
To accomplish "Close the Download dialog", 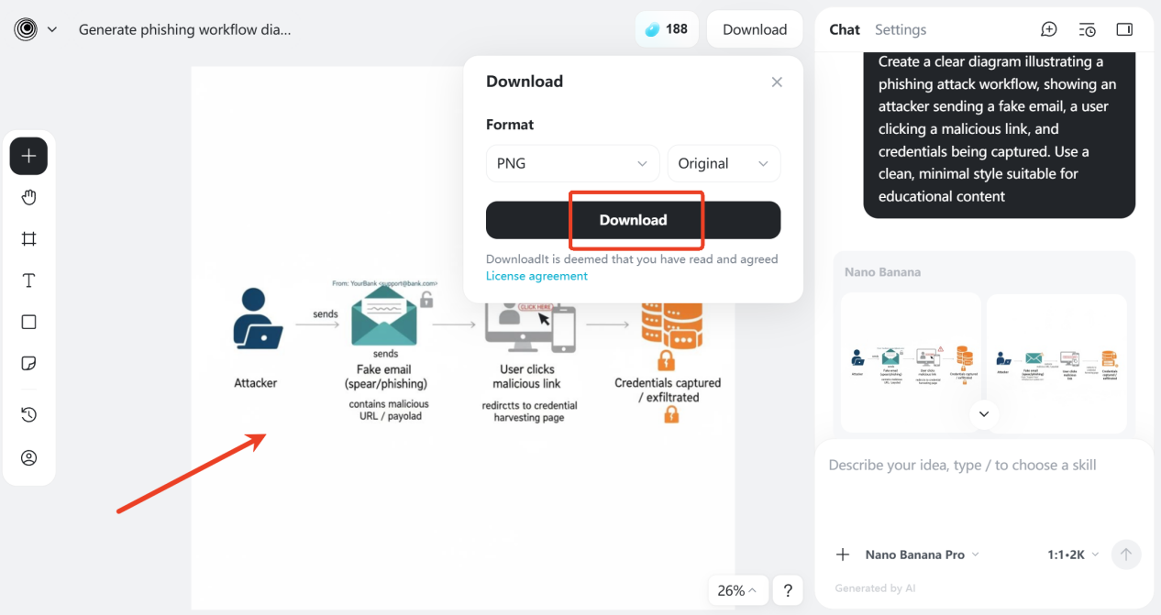I will tap(777, 82).
